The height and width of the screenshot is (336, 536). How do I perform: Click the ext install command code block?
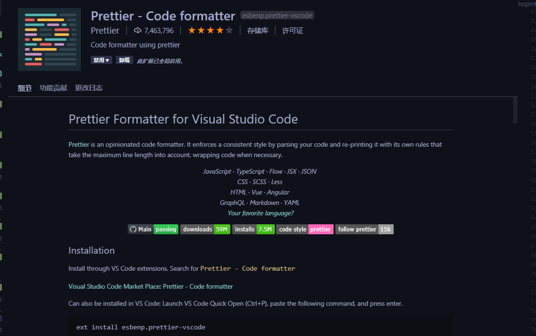tap(261, 327)
